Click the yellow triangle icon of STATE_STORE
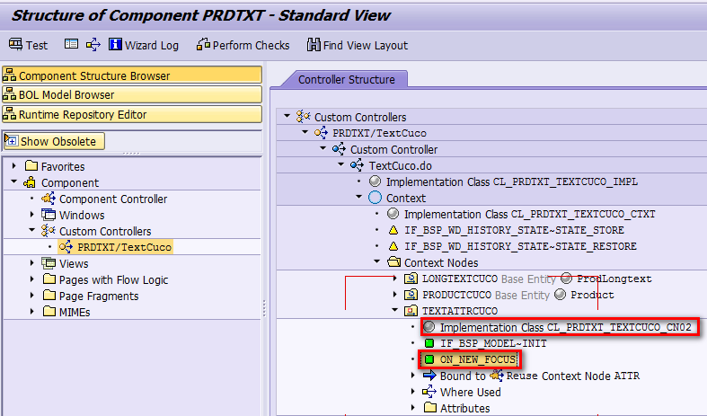707x416 pixels. click(x=393, y=230)
